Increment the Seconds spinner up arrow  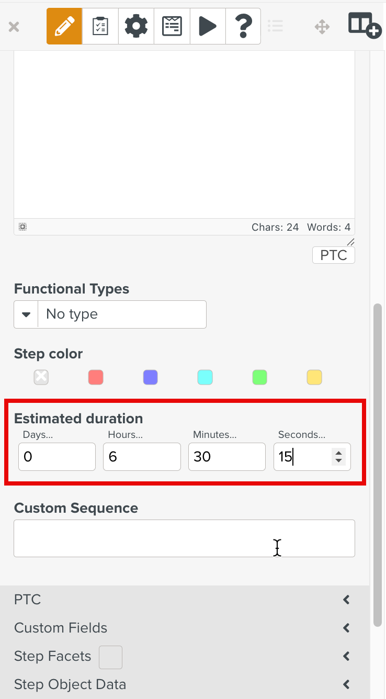coord(339,453)
